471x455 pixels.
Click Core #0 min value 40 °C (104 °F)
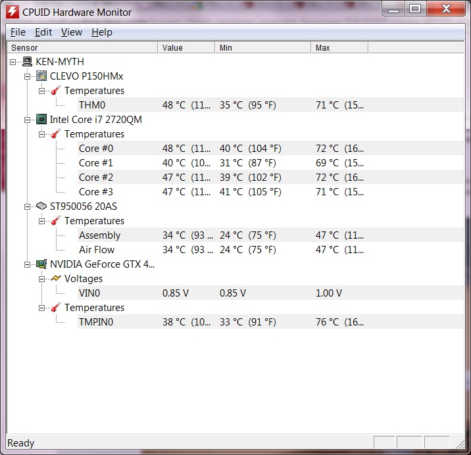(250, 148)
